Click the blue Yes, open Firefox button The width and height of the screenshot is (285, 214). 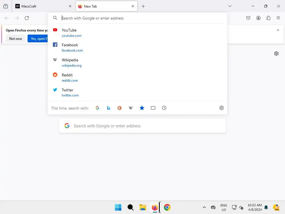38,38
